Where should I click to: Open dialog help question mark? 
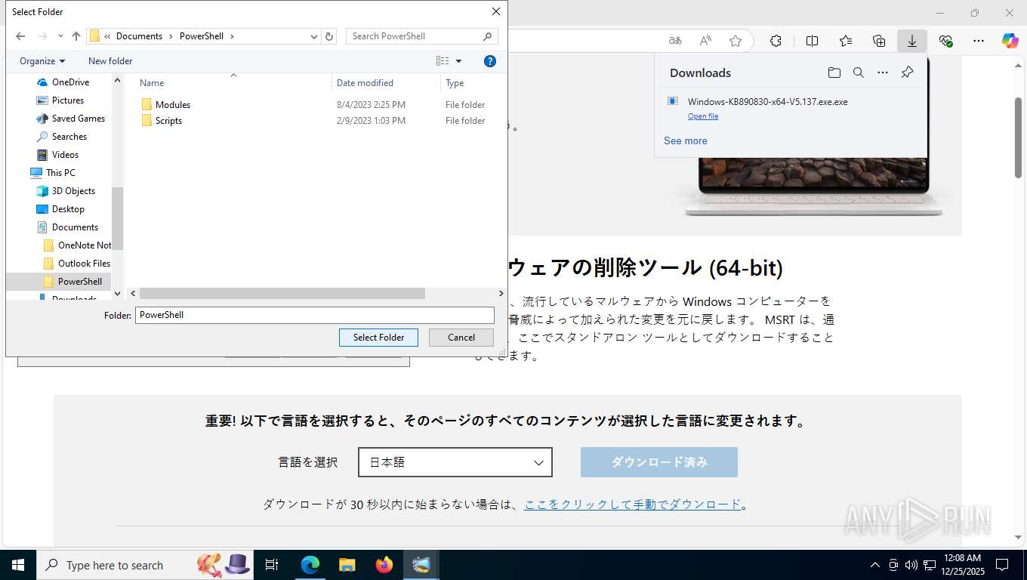pos(490,61)
